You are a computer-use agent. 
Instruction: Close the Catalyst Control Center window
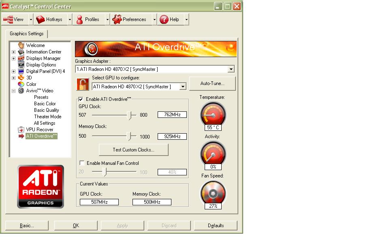(237, 6)
